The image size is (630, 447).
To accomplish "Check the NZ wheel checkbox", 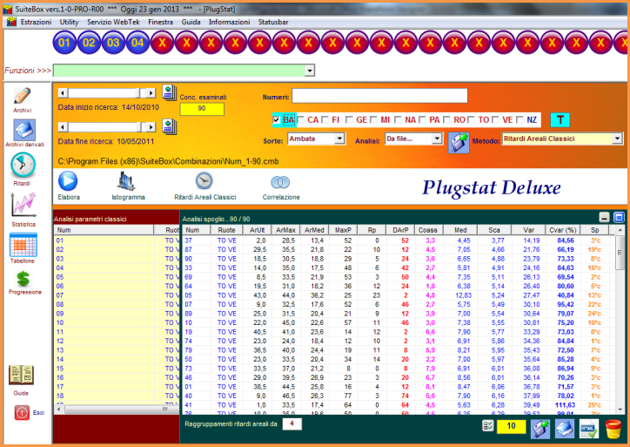I will (519, 120).
